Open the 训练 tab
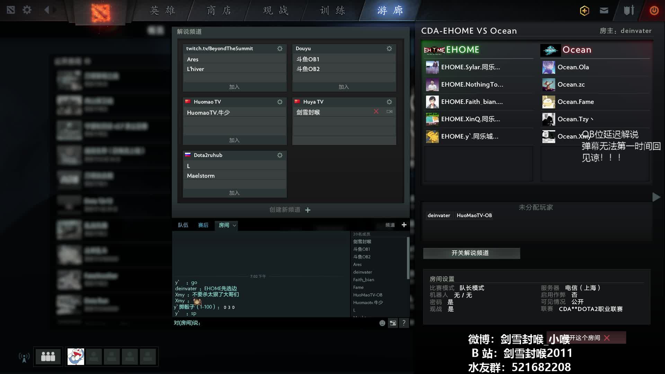Image resolution: width=665 pixels, height=374 pixels. [332, 10]
